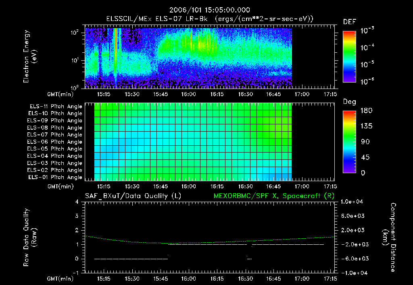Click the white data quality line at level 0

pyautogui.click(x=131, y=259)
